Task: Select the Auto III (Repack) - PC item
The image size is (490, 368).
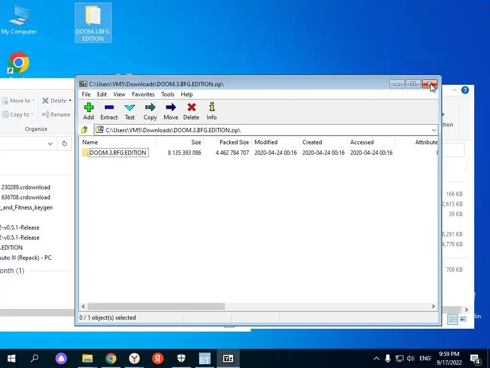Action: click(x=26, y=257)
